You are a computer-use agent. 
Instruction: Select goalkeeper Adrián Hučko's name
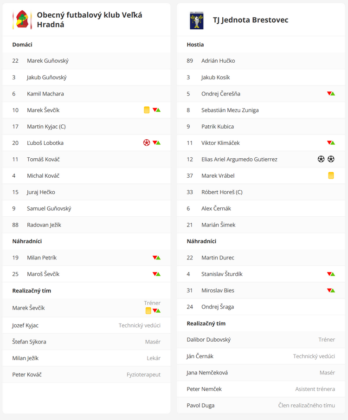tap(218, 61)
